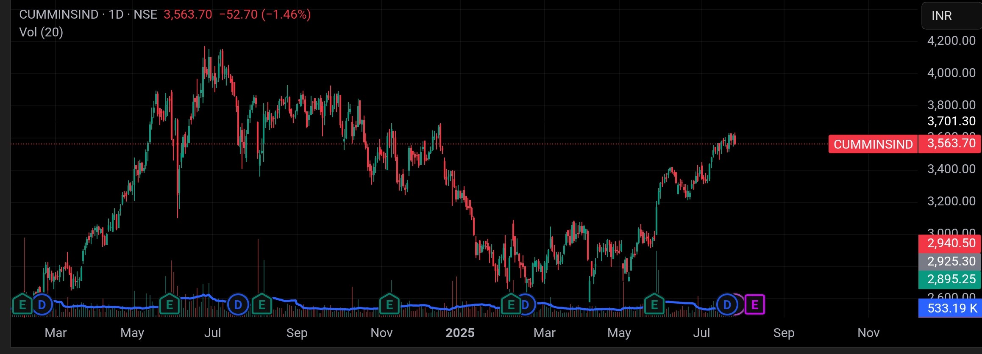Click the purple upcoming earnings E marker
Image resolution: width=982 pixels, height=354 pixels.
755,305
